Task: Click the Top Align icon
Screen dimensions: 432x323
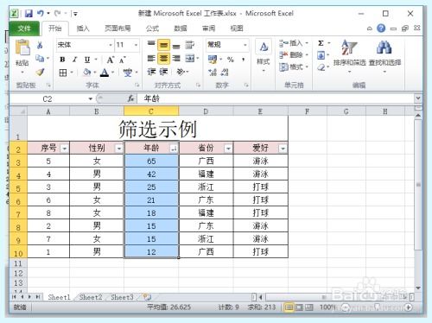Action: 151,44
